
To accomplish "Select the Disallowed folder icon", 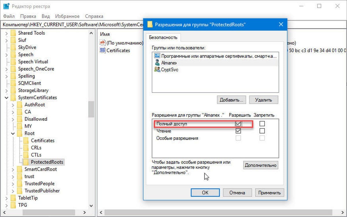I will pos(19,119).
